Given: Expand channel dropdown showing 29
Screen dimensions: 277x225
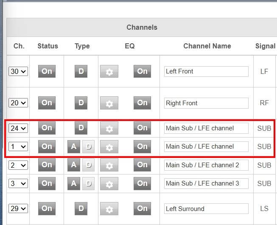Looking at the screenshot, I should [x=18, y=209].
